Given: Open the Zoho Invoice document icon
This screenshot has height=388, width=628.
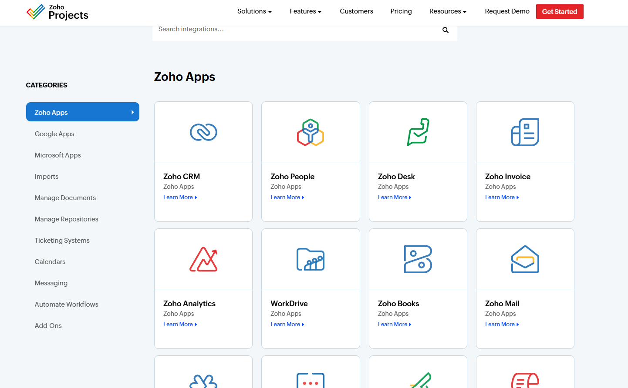Looking at the screenshot, I should click(x=525, y=132).
